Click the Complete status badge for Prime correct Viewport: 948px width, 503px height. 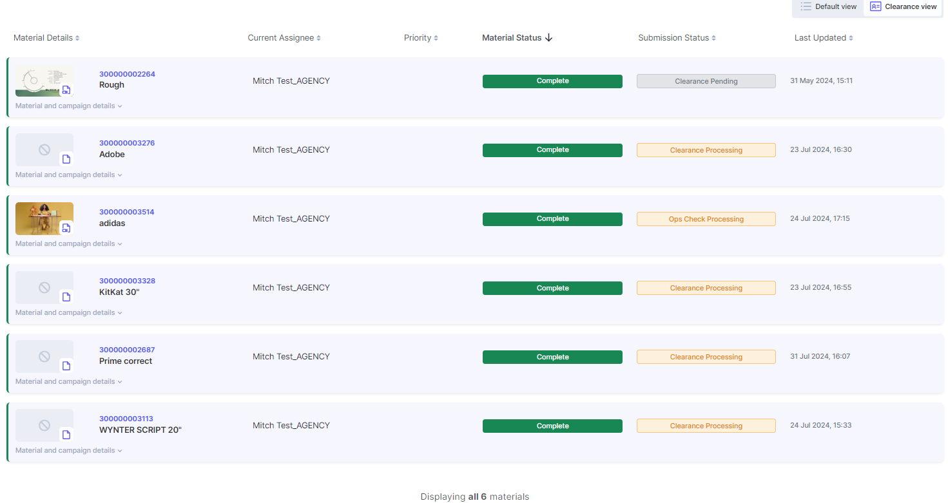552,357
